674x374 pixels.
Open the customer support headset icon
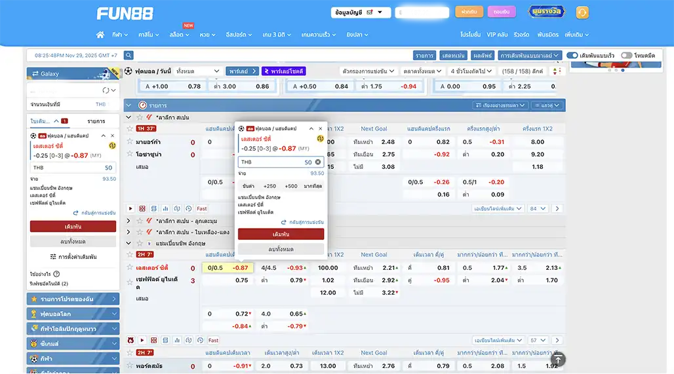point(582,12)
